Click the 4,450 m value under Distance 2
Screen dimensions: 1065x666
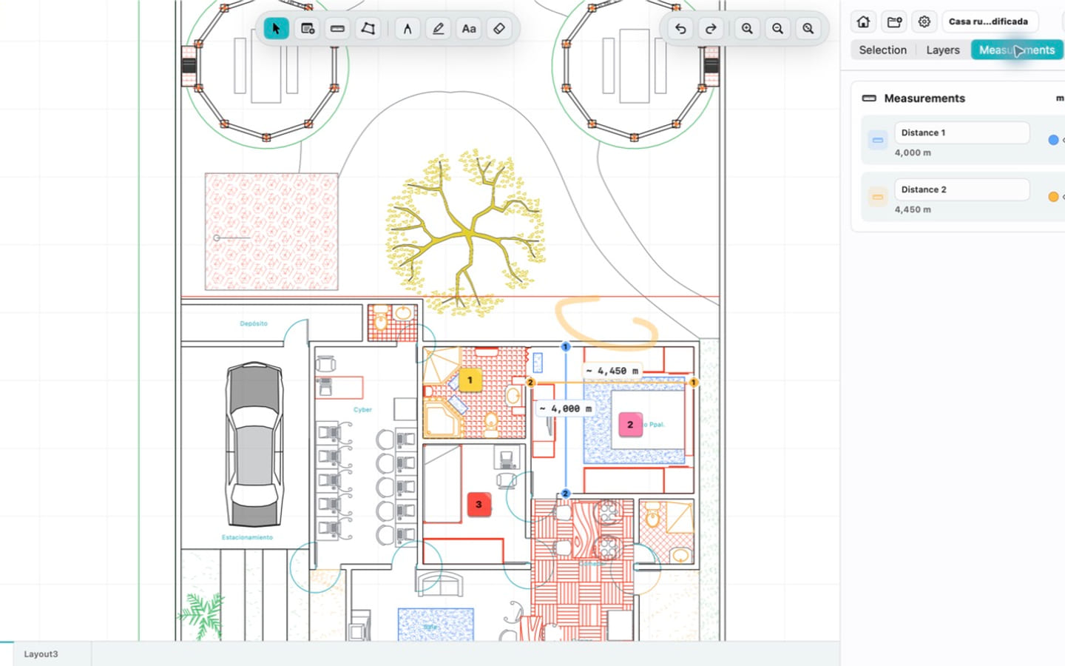pos(913,210)
